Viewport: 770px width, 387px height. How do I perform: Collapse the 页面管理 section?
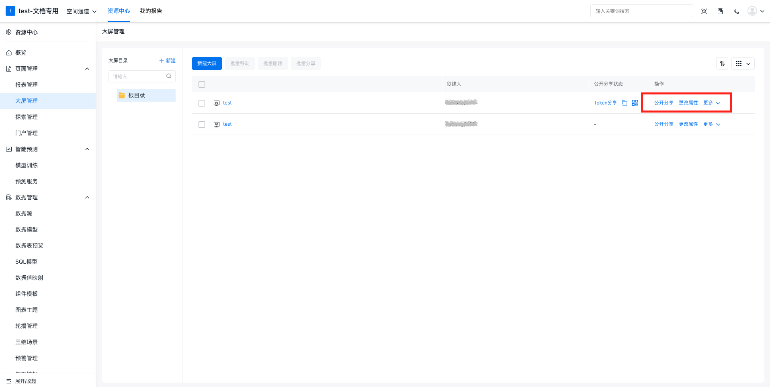click(87, 69)
